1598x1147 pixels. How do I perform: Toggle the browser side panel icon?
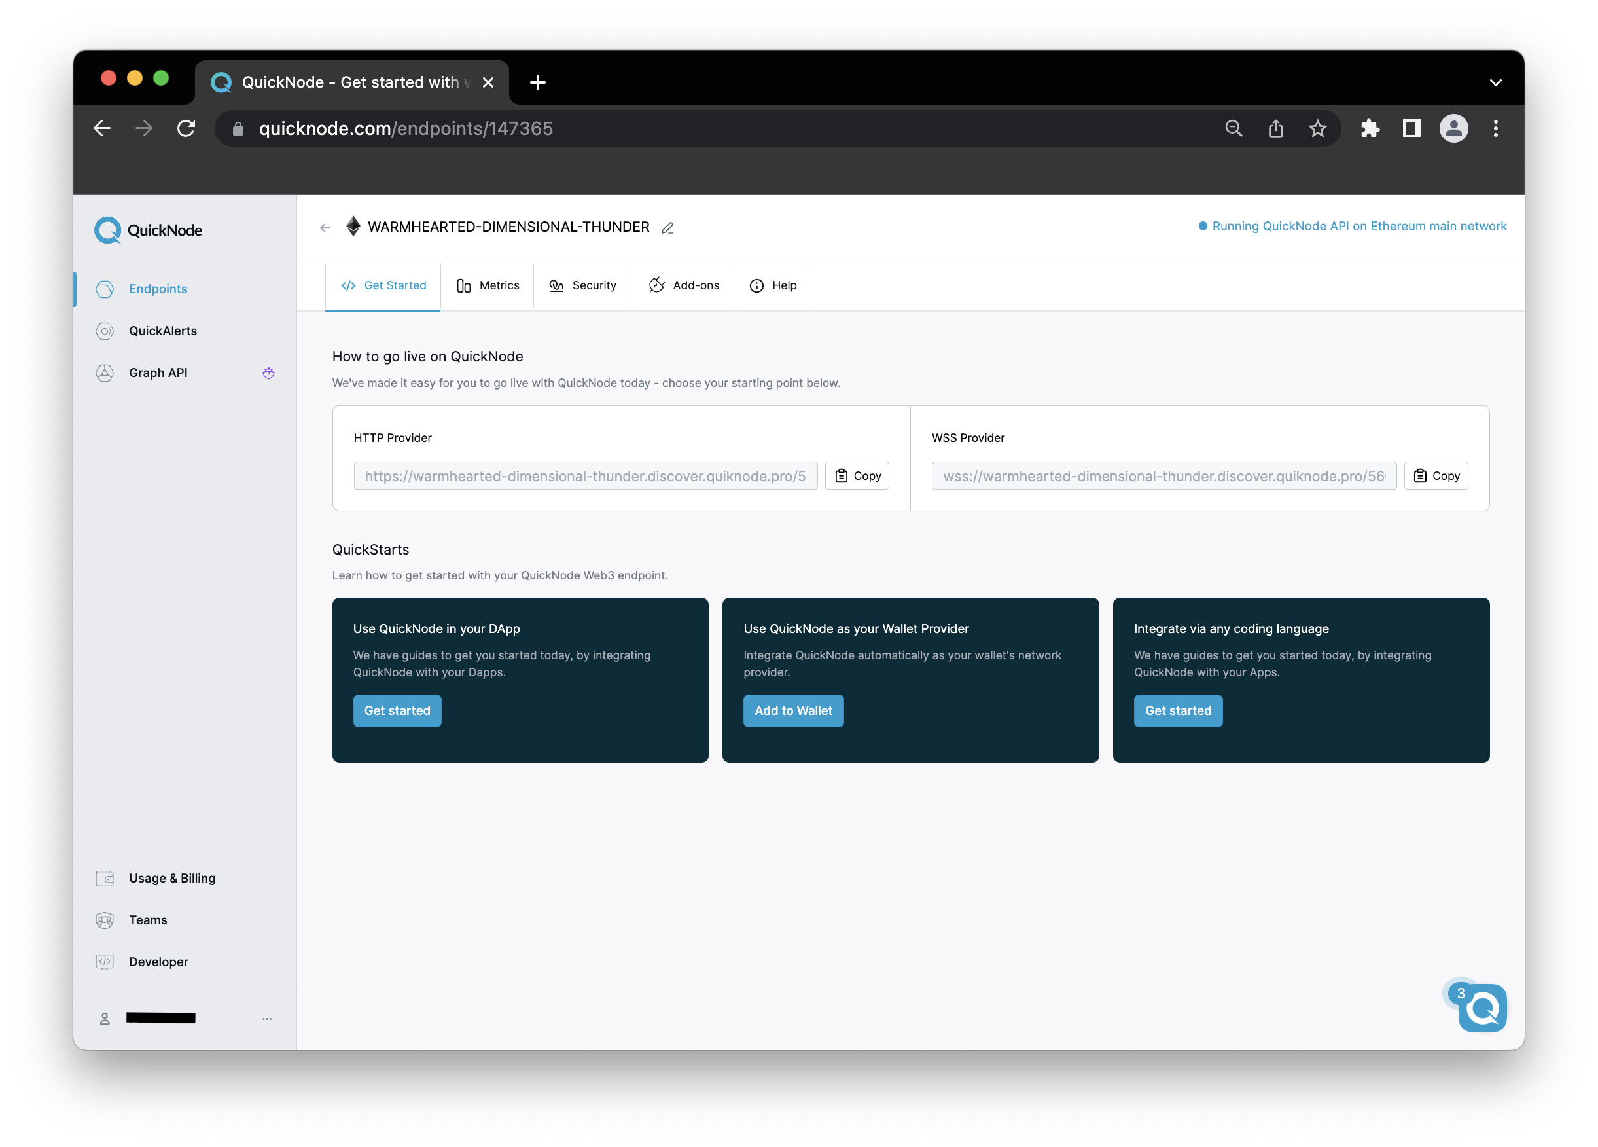point(1412,128)
